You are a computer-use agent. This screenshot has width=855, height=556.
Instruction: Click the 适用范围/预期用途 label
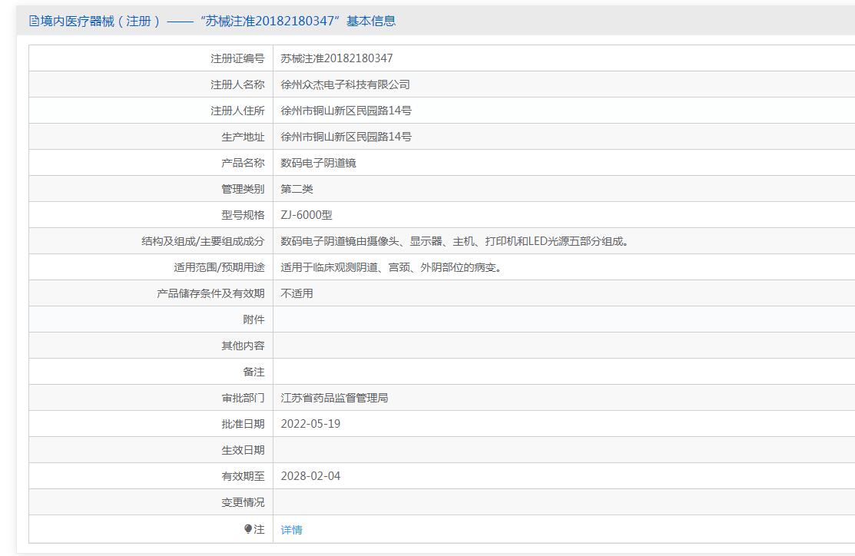point(219,268)
